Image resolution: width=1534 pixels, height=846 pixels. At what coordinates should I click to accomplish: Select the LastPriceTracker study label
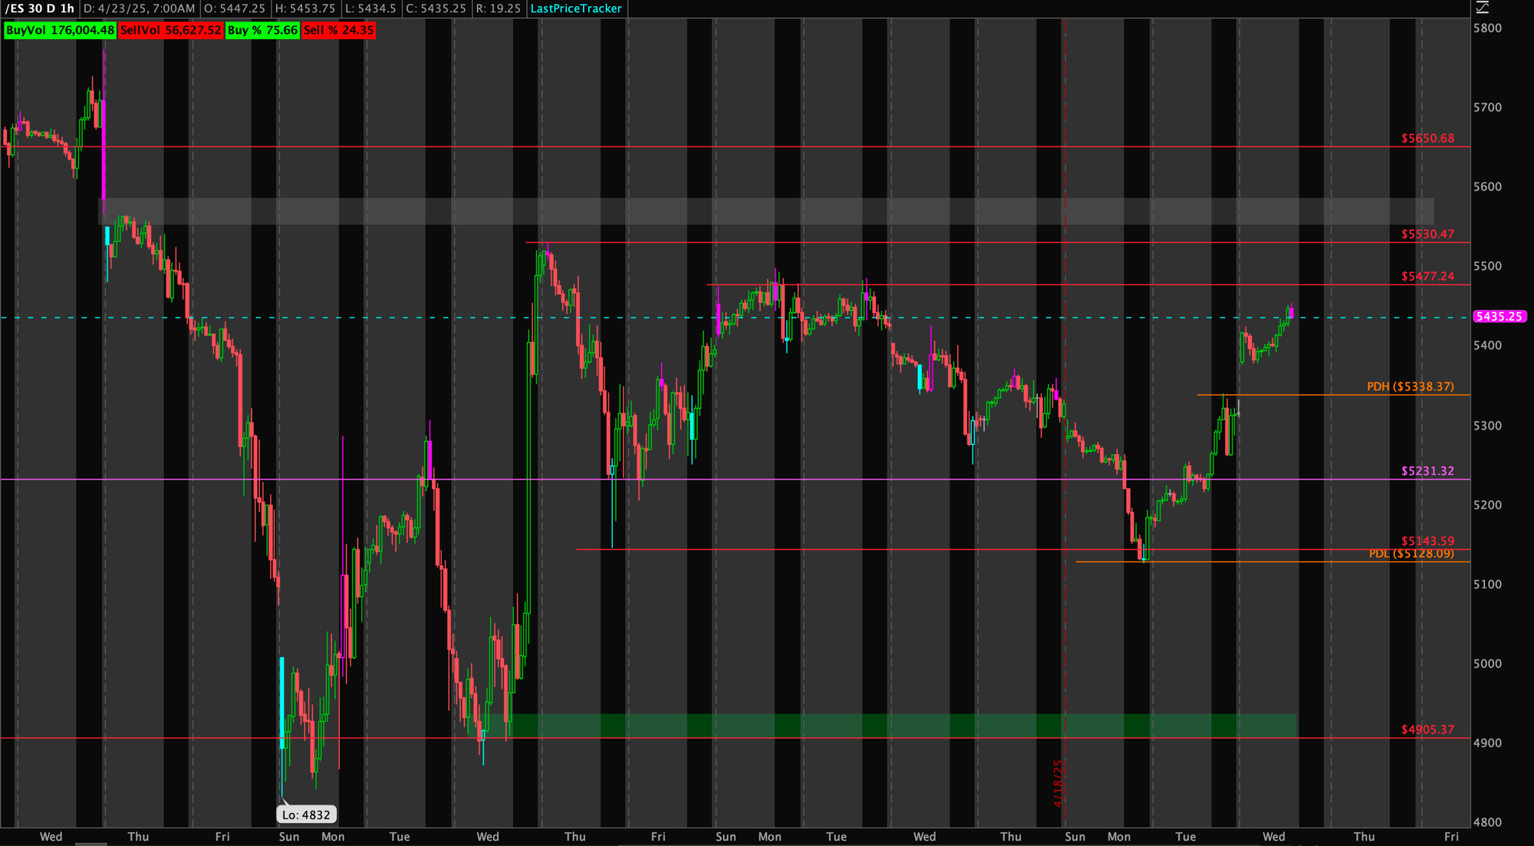576,8
